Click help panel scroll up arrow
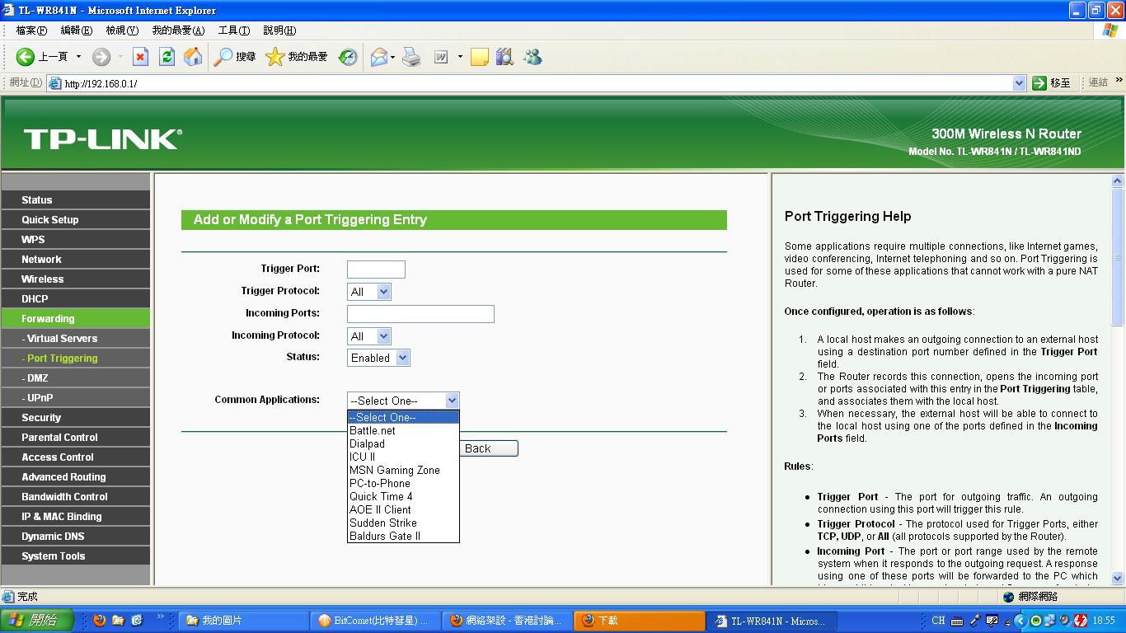1126x633 pixels. 1118,181
